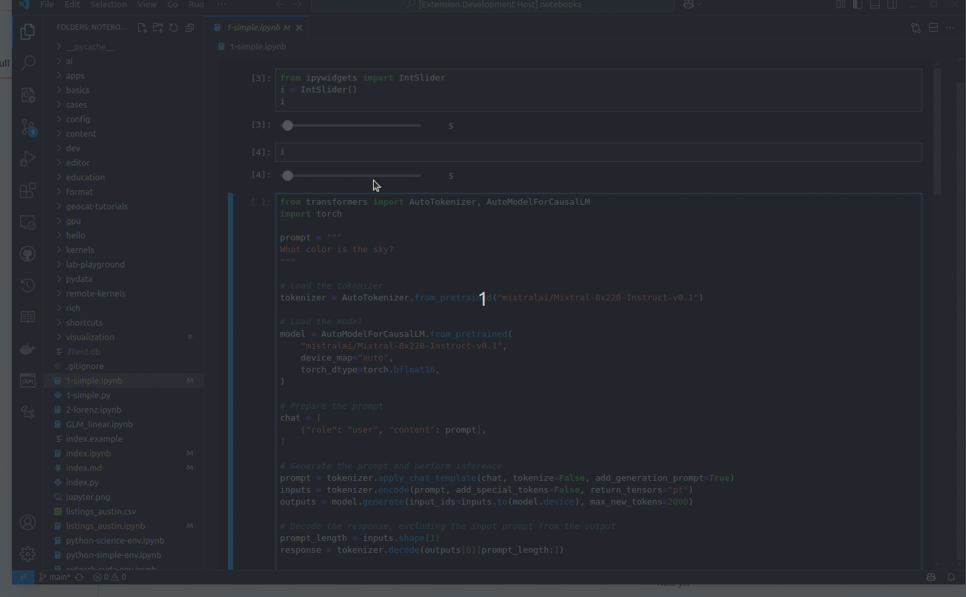Open the customize layout icon in title bar
Screen dimensions: 966x597
coord(841,5)
